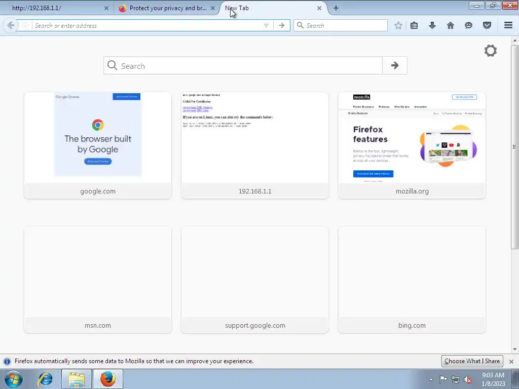The width and height of the screenshot is (519, 389).
Task: Click the info icon in notification bar
Action: [7, 361]
